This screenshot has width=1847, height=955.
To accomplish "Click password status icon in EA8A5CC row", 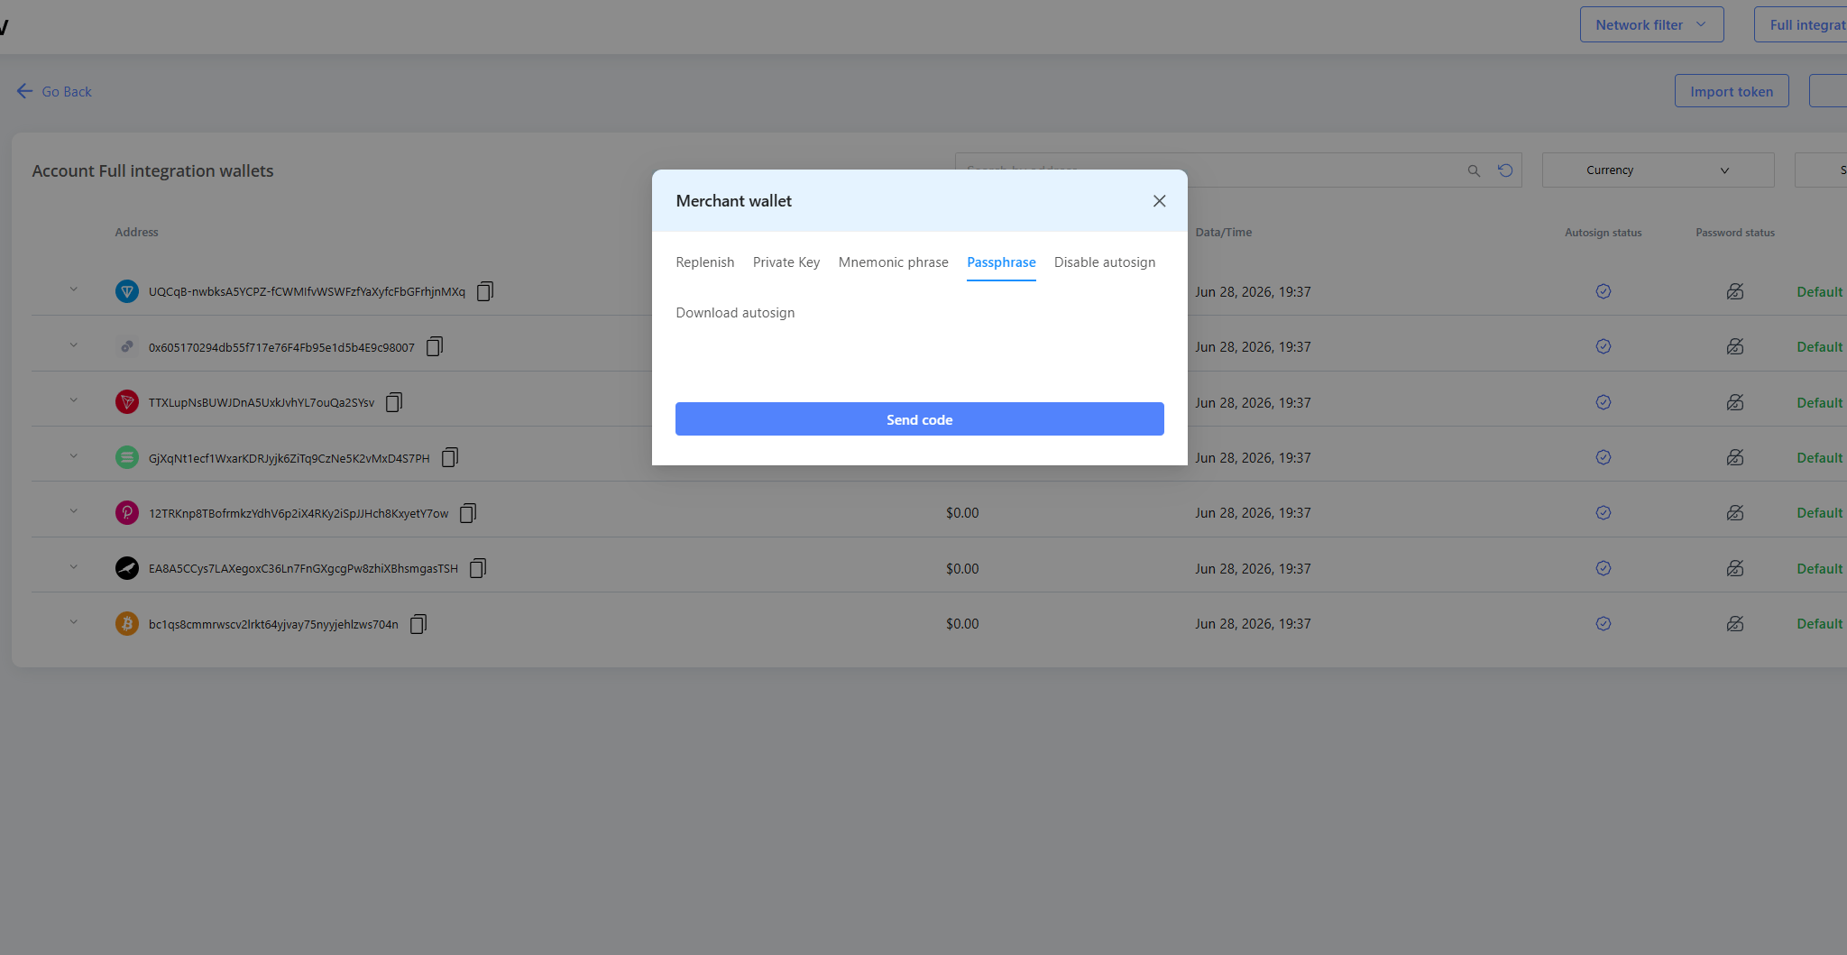I will pos(1735,568).
